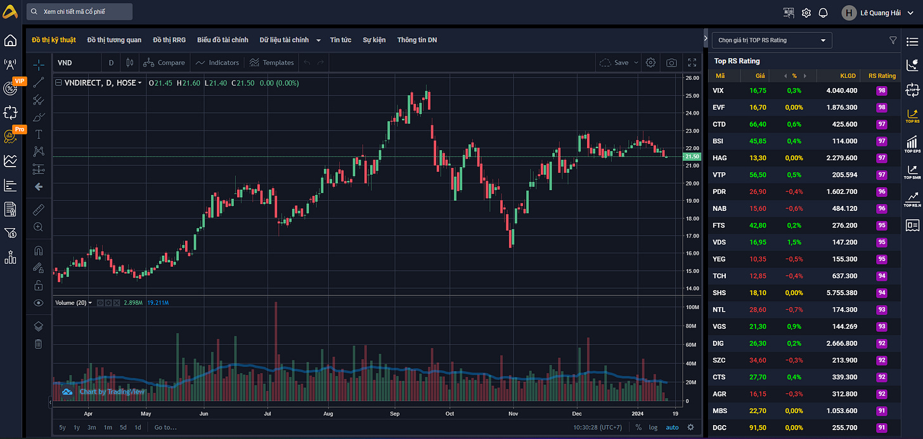Go to the home icon in left sidebar
The height and width of the screenshot is (439, 923).
10,41
